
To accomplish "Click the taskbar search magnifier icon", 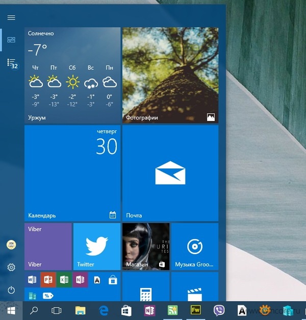I will point(34,310).
